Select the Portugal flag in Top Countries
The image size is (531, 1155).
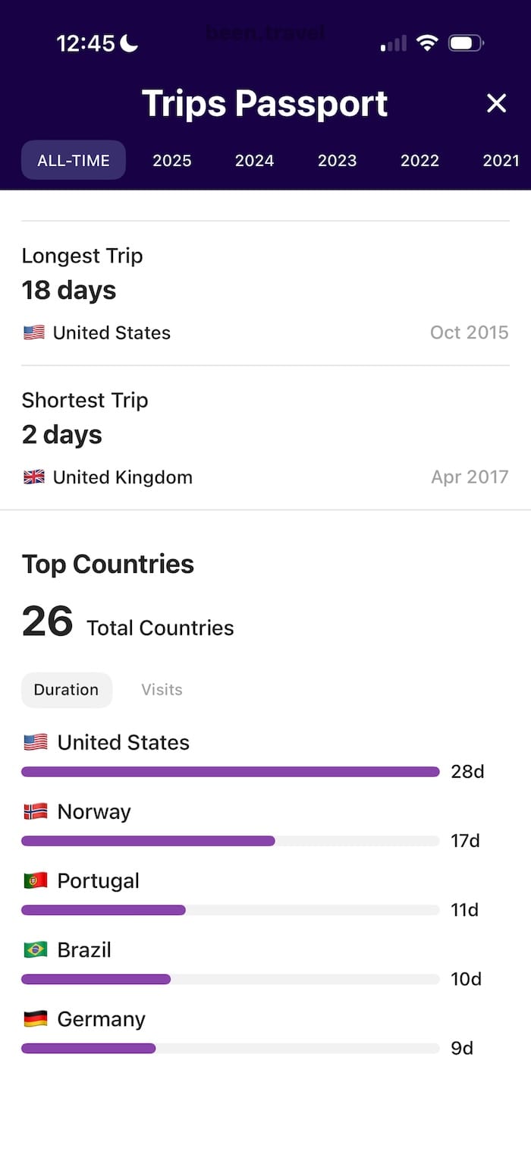pyautogui.click(x=36, y=880)
